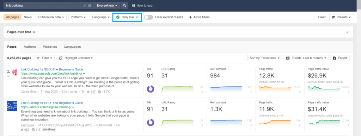Run search with the magnifier button
Image resolution: width=361 pixels, height=136 pixels.
(x=124, y=6)
